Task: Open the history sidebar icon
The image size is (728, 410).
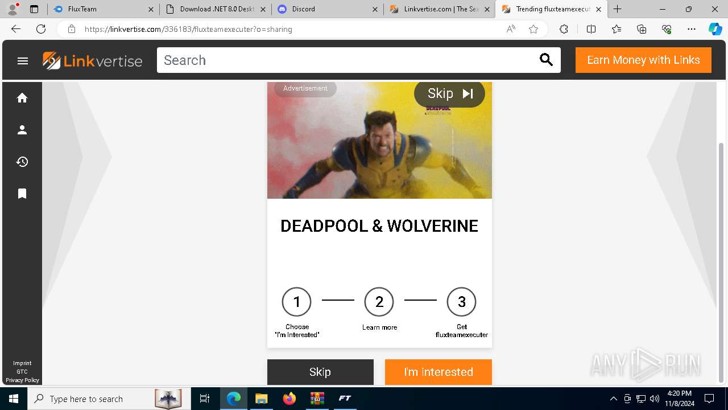Action: point(22,162)
